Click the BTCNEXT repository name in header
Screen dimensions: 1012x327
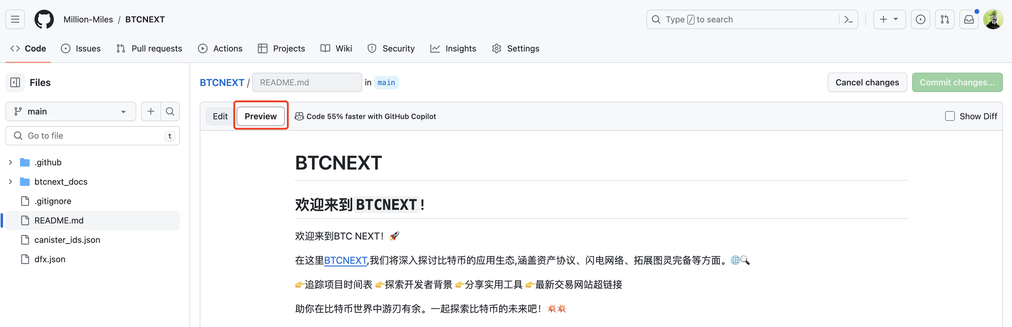[x=145, y=19]
